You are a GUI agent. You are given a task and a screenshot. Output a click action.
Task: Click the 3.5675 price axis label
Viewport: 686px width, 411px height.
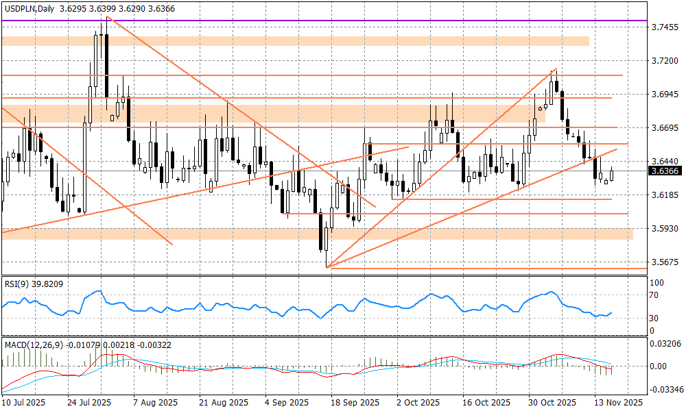tap(664, 262)
